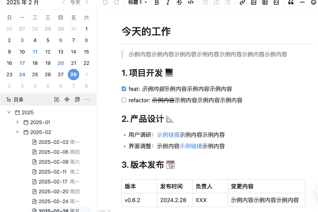Select the 2025-02 folder label
This screenshot has width=318, height=212.
click(x=41, y=132)
